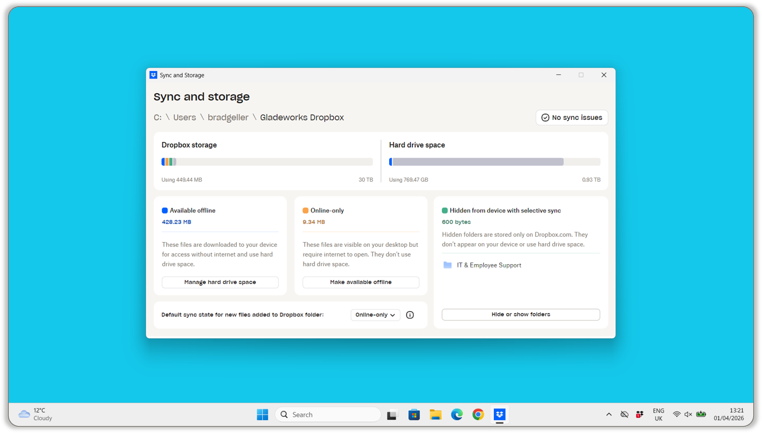The height and width of the screenshot is (433, 762).
Task: Click the Dropbox taskbar icon
Action: click(500, 414)
